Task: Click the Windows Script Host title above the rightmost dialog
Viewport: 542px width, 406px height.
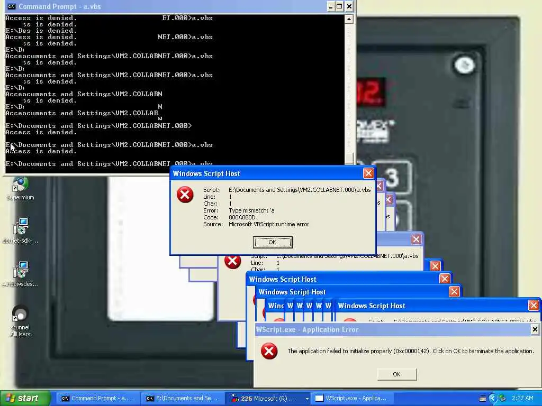Action: (x=292, y=292)
